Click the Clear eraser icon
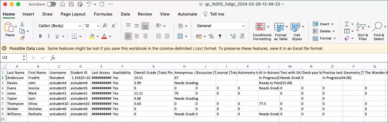This screenshot has height=123, width=388. (347, 38)
